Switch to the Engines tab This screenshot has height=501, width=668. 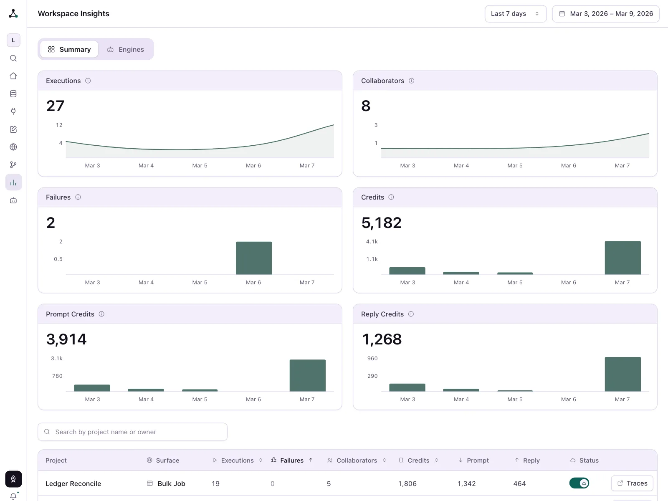(126, 49)
